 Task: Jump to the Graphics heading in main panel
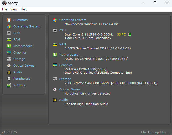tap(66, 65)
